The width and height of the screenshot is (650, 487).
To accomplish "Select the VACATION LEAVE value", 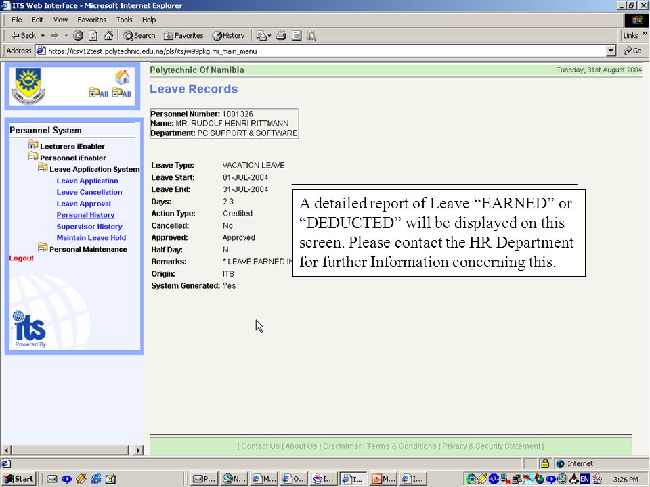I will tap(253, 165).
